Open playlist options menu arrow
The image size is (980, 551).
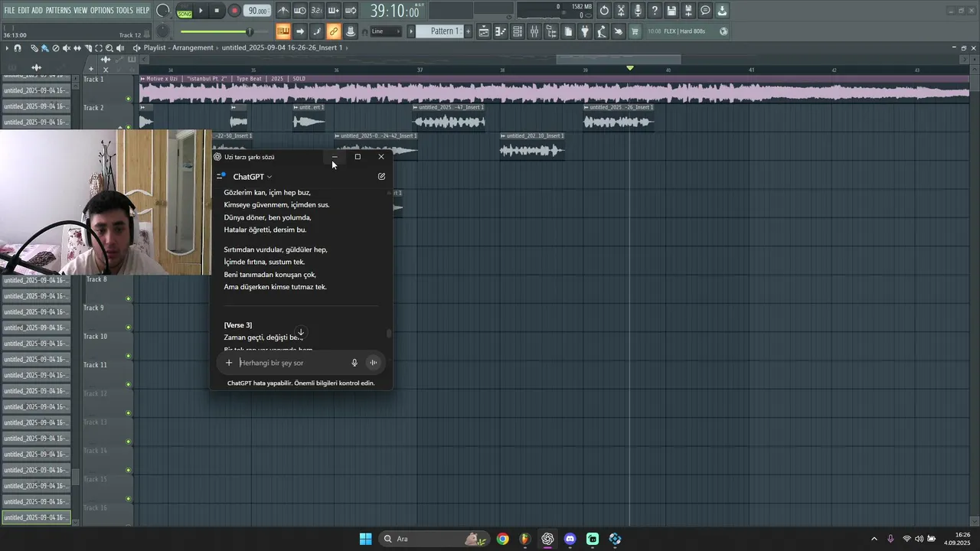(x=7, y=47)
